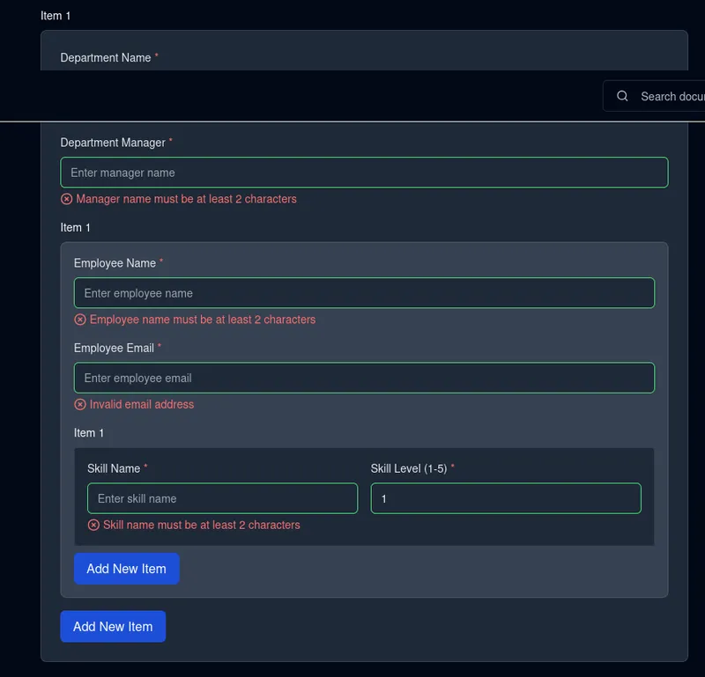This screenshot has width=705, height=677.
Task: Click the required asterisk next to Skill Level
Action: 452,465
